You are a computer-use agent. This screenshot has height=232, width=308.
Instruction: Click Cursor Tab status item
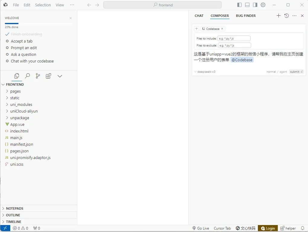click(222, 228)
